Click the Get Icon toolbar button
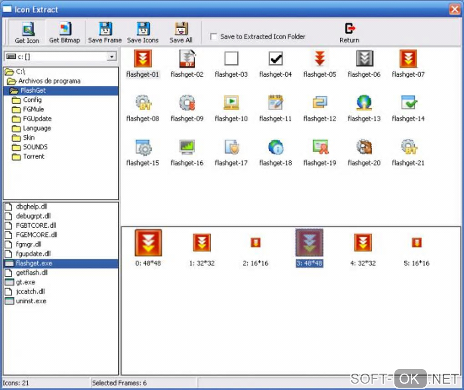 click(x=27, y=33)
